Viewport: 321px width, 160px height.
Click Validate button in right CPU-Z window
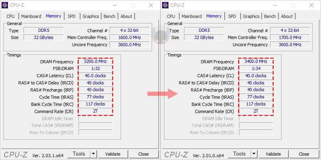[x=274, y=154]
